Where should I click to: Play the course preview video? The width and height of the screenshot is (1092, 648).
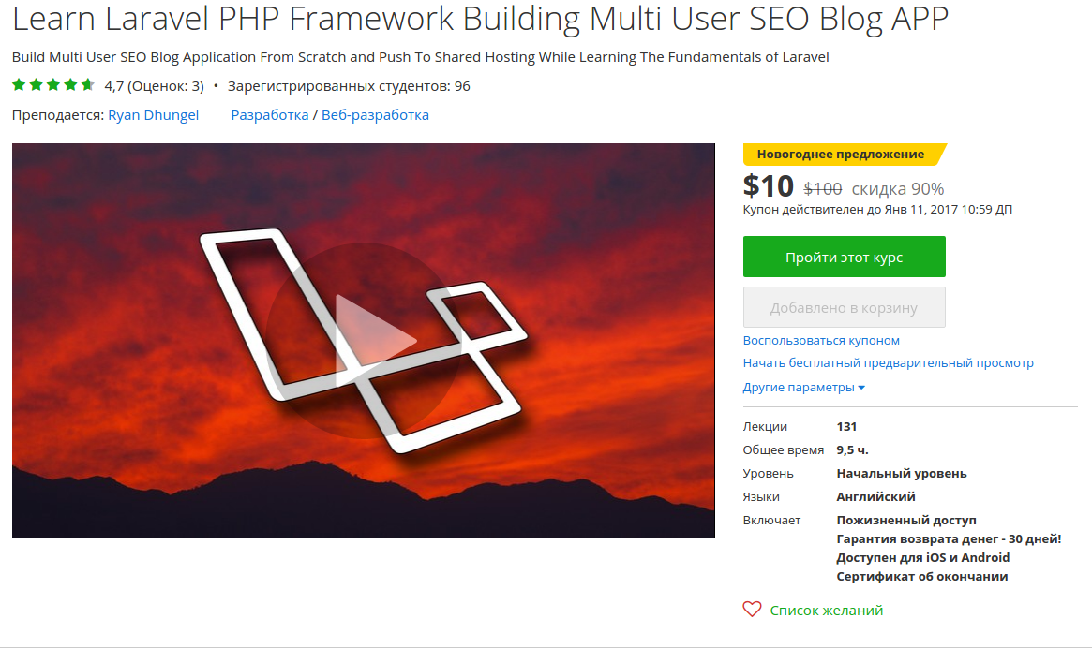[x=364, y=341]
